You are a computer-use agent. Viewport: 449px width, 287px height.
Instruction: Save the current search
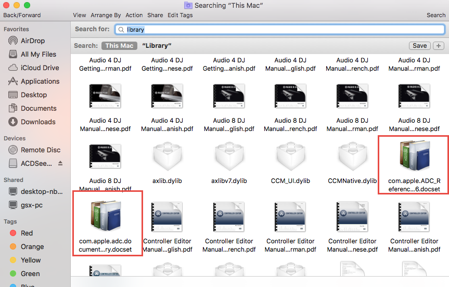pyautogui.click(x=419, y=46)
